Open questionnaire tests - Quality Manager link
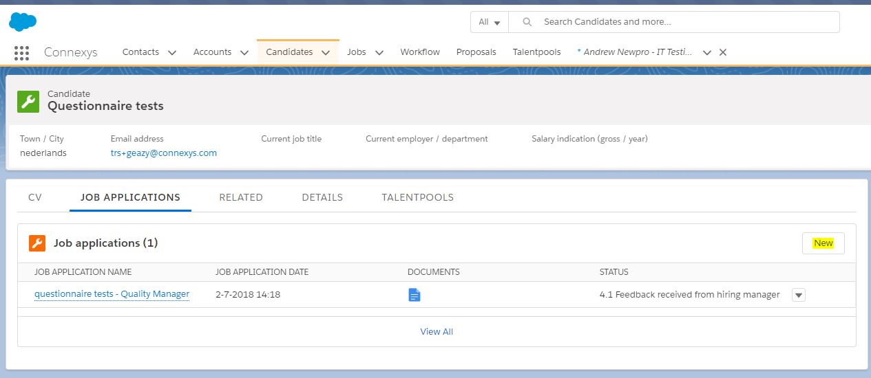This screenshot has width=871, height=378. (x=112, y=294)
